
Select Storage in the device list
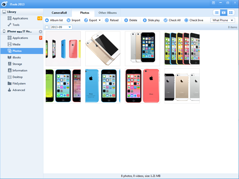click(x=17, y=64)
